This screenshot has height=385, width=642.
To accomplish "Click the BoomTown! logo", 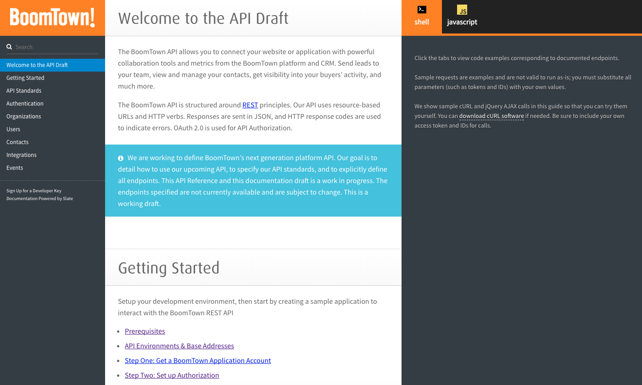I will coord(52,18).
